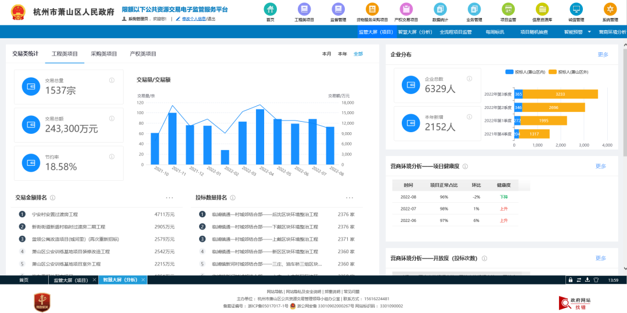This screenshot has height=313, width=627.
Task: Open the 首页 home icon in top navigation
Action: tap(271, 9)
